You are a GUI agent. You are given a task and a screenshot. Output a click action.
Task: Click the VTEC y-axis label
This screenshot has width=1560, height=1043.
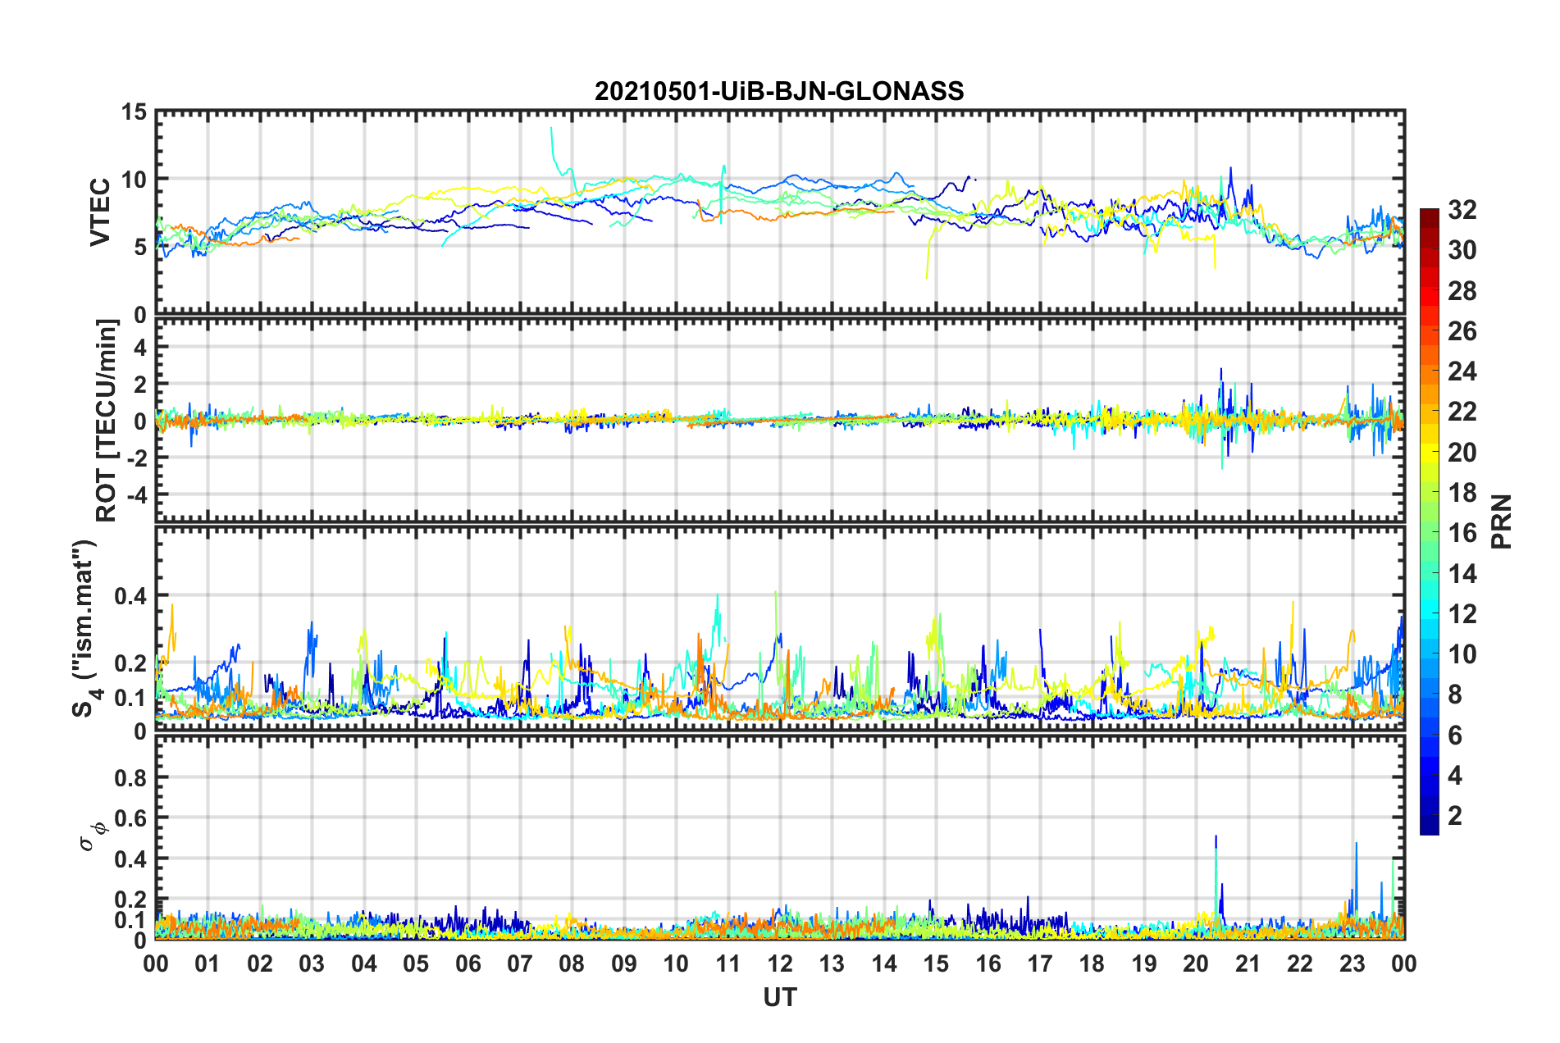tap(100, 212)
